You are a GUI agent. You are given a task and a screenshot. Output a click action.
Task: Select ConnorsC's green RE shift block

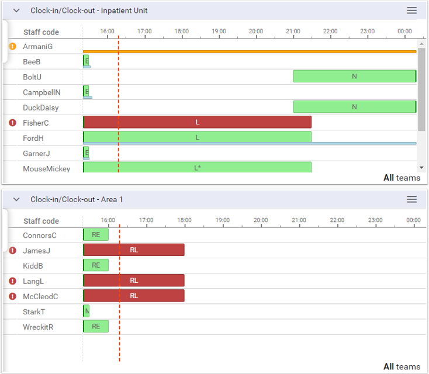(96, 235)
